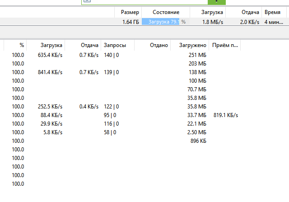Image resolution: width=289 pixels, height=202 pixels.
Task: Click downloaded amount 2.50 МБ
Action: pos(197,132)
